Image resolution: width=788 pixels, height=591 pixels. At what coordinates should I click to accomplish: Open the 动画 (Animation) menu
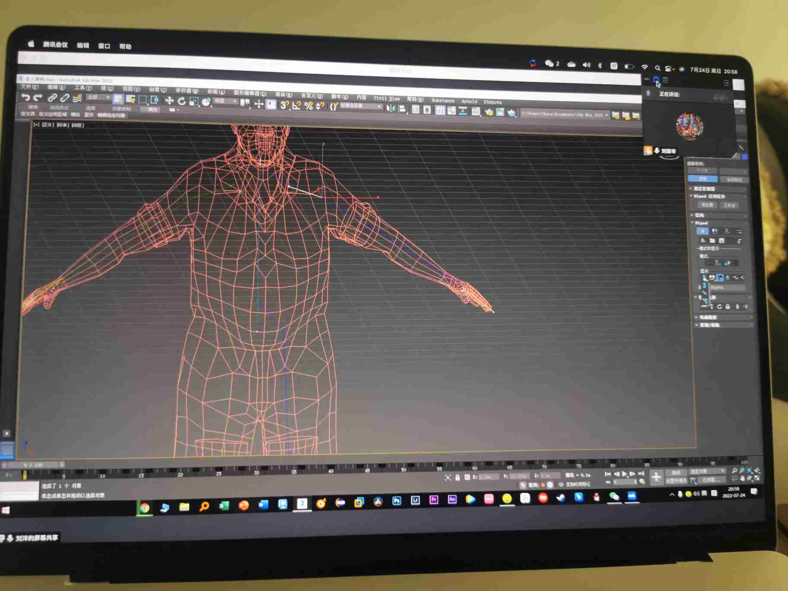(x=216, y=92)
